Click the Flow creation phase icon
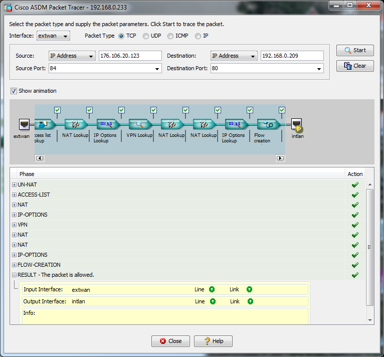 [x=268, y=124]
